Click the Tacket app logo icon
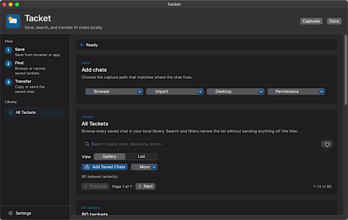This screenshot has height=220, width=348. click(x=13, y=21)
